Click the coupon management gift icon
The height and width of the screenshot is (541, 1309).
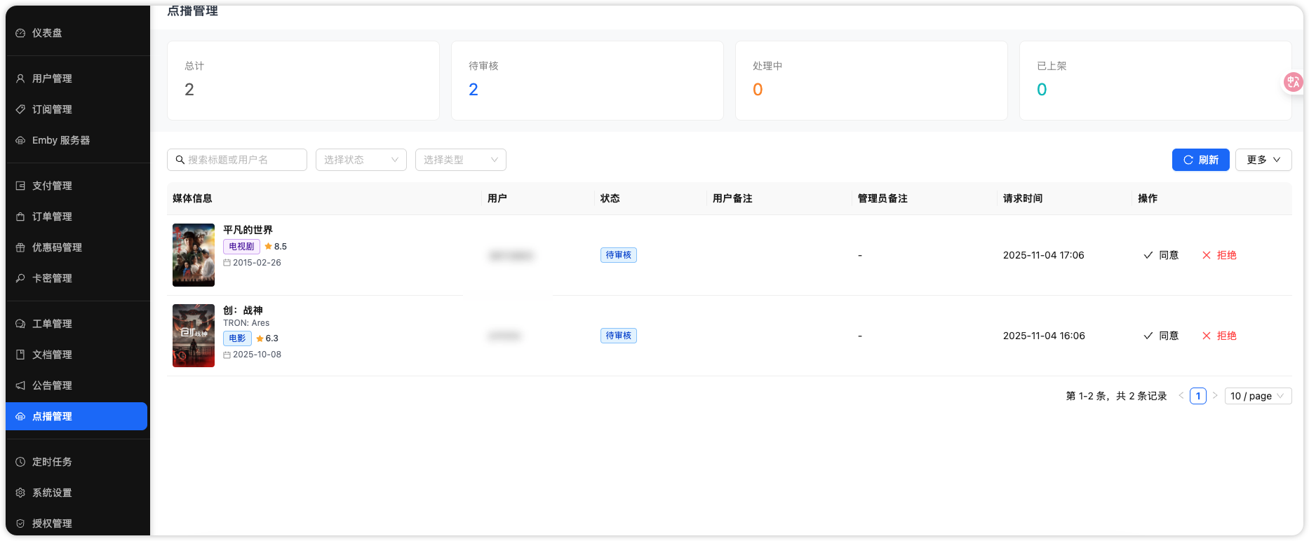pyautogui.click(x=20, y=247)
